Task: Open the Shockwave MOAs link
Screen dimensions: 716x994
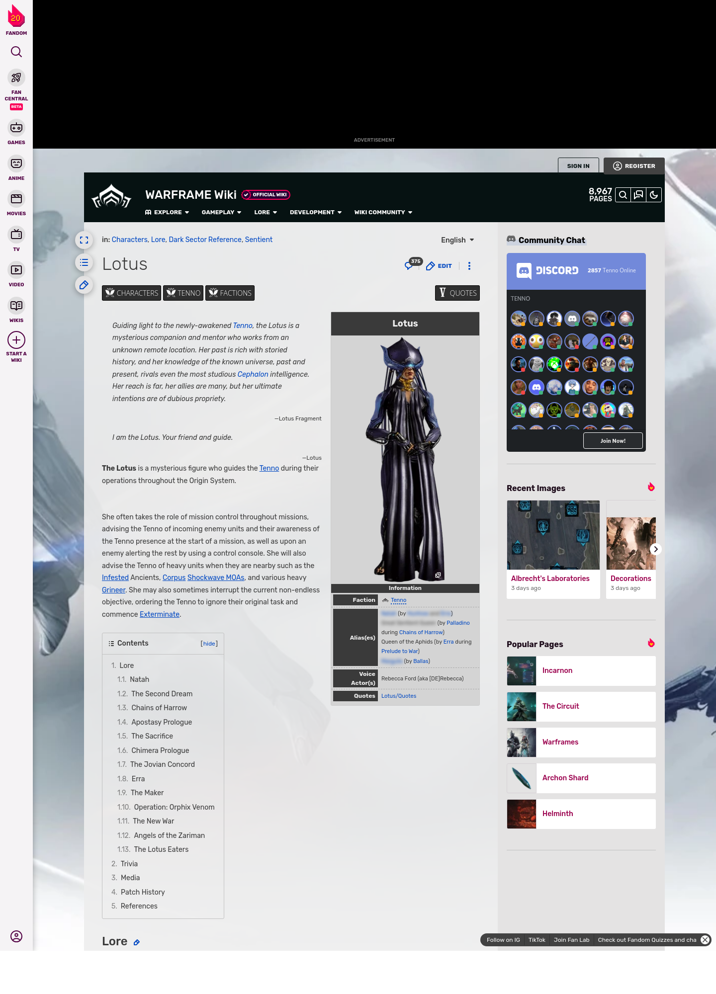Action: click(x=216, y=578)
